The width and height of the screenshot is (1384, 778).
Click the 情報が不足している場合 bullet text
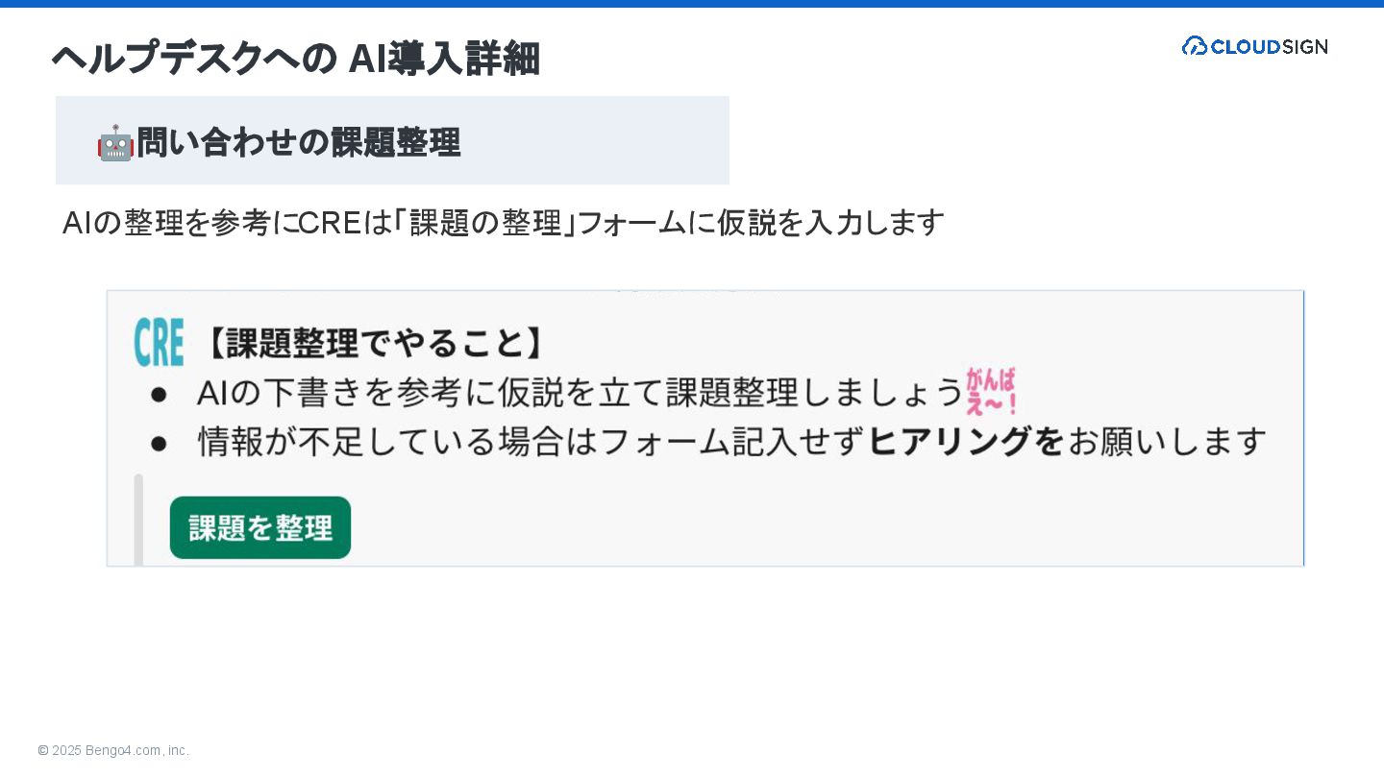[x=732, y=442]
